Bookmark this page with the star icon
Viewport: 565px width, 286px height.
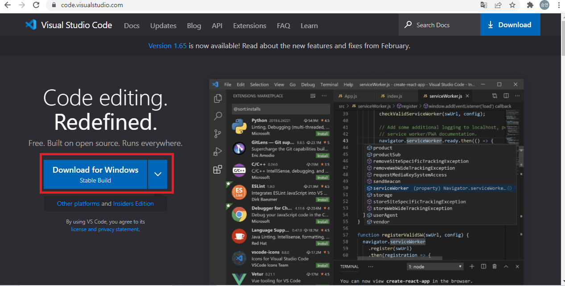pyautogui.click(x=512, y=5)
